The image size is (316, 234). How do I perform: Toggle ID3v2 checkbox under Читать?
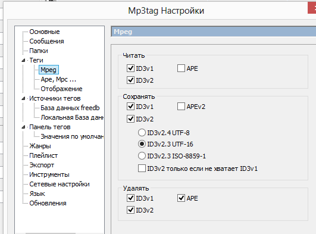coord(130,80)
